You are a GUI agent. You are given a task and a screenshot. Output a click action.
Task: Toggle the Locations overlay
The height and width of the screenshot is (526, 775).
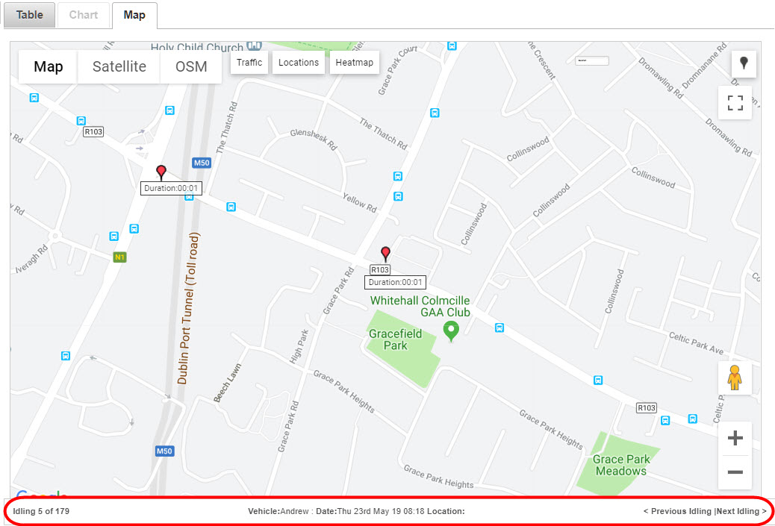pyautogui.click(x=299, y=63)
